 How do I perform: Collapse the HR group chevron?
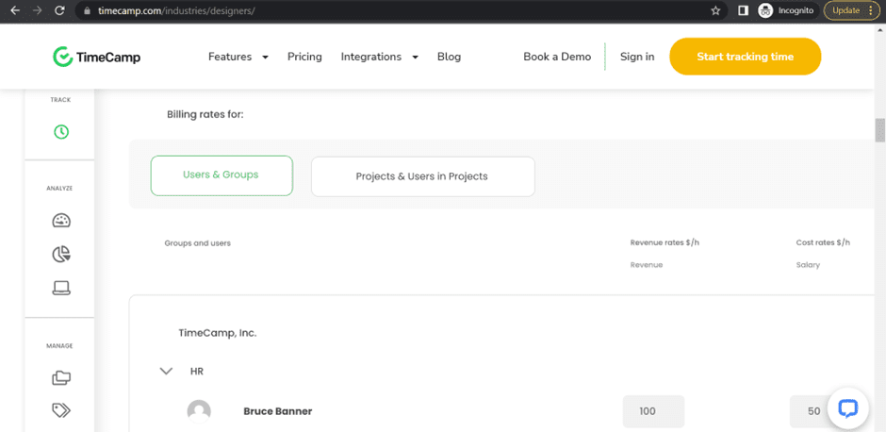coord(166,372)
